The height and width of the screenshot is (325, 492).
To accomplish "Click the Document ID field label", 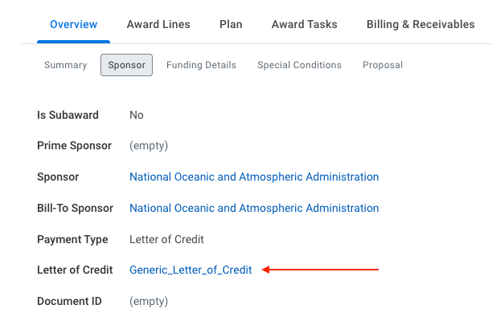I will (70, 302).
